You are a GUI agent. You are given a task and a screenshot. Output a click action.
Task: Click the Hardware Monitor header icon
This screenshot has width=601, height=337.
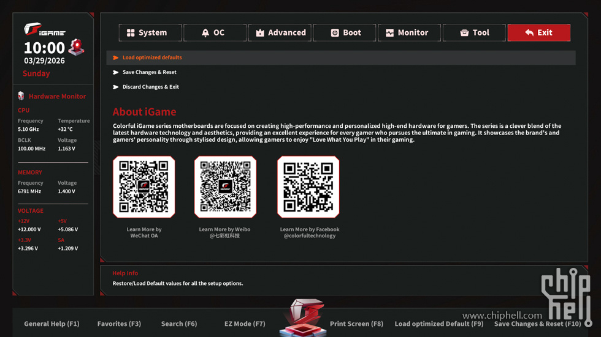21,96
